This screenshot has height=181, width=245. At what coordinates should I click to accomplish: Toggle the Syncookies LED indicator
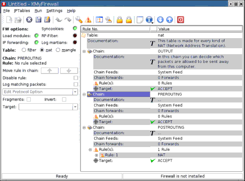click(x=75, y=28)
